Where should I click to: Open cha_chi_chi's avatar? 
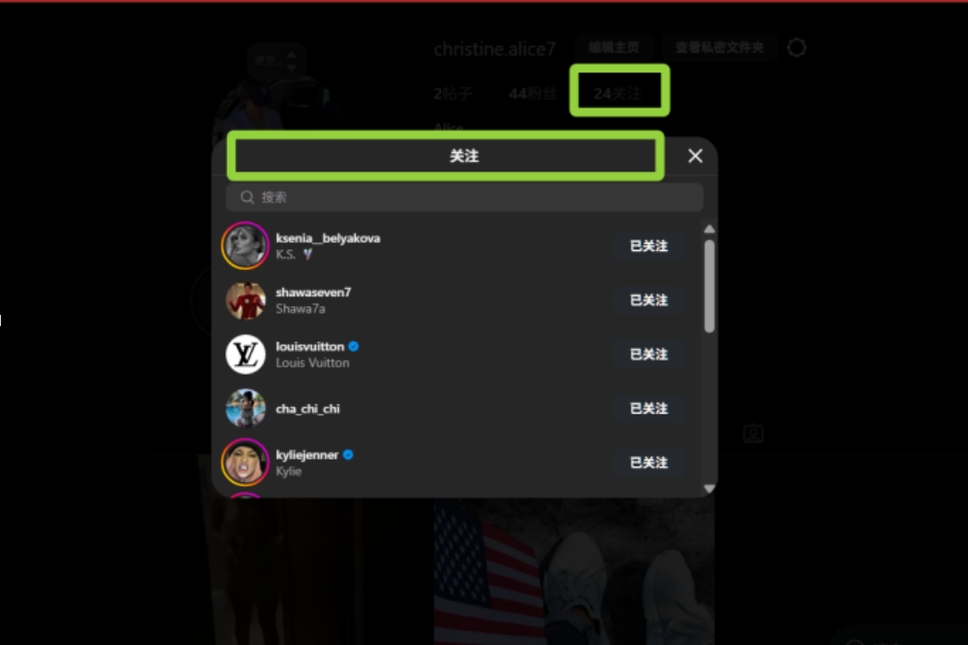coord(245,408)
